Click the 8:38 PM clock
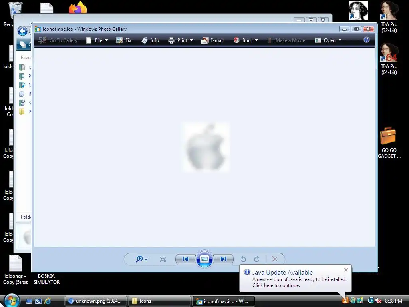 click(393, 301)
